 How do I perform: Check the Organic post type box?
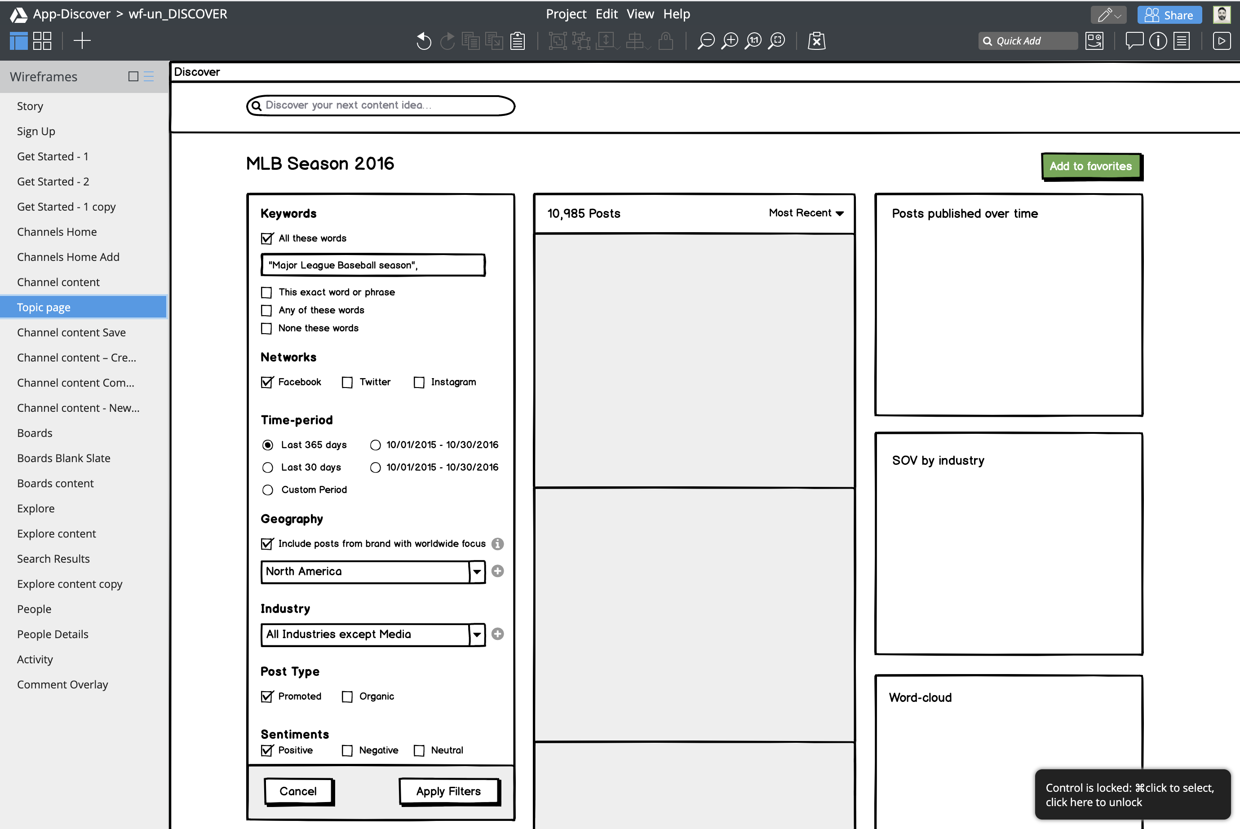pyautogui.click(x=347, y=697)
